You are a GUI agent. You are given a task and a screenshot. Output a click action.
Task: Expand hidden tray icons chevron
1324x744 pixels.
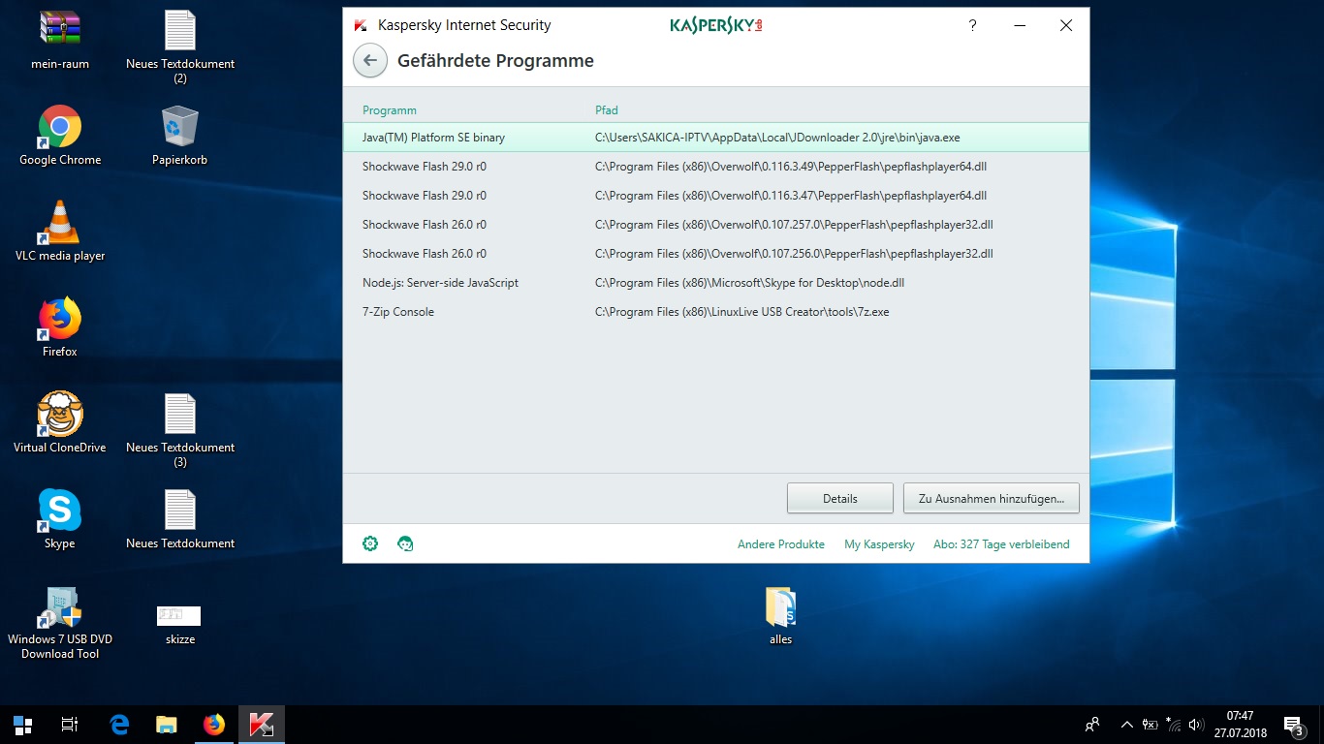click(1126, 725)
